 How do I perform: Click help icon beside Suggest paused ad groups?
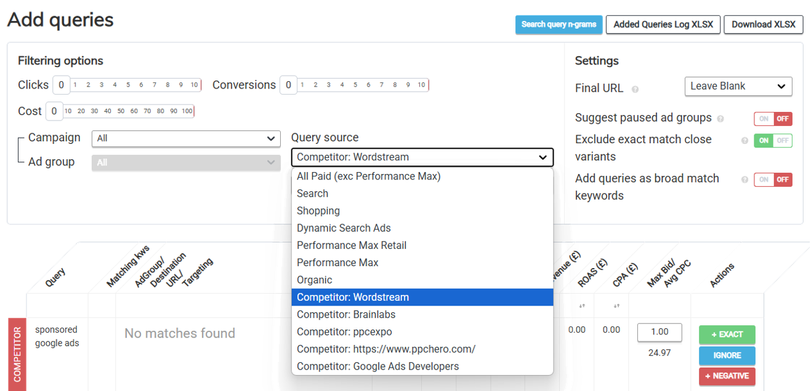click(720, 119)
